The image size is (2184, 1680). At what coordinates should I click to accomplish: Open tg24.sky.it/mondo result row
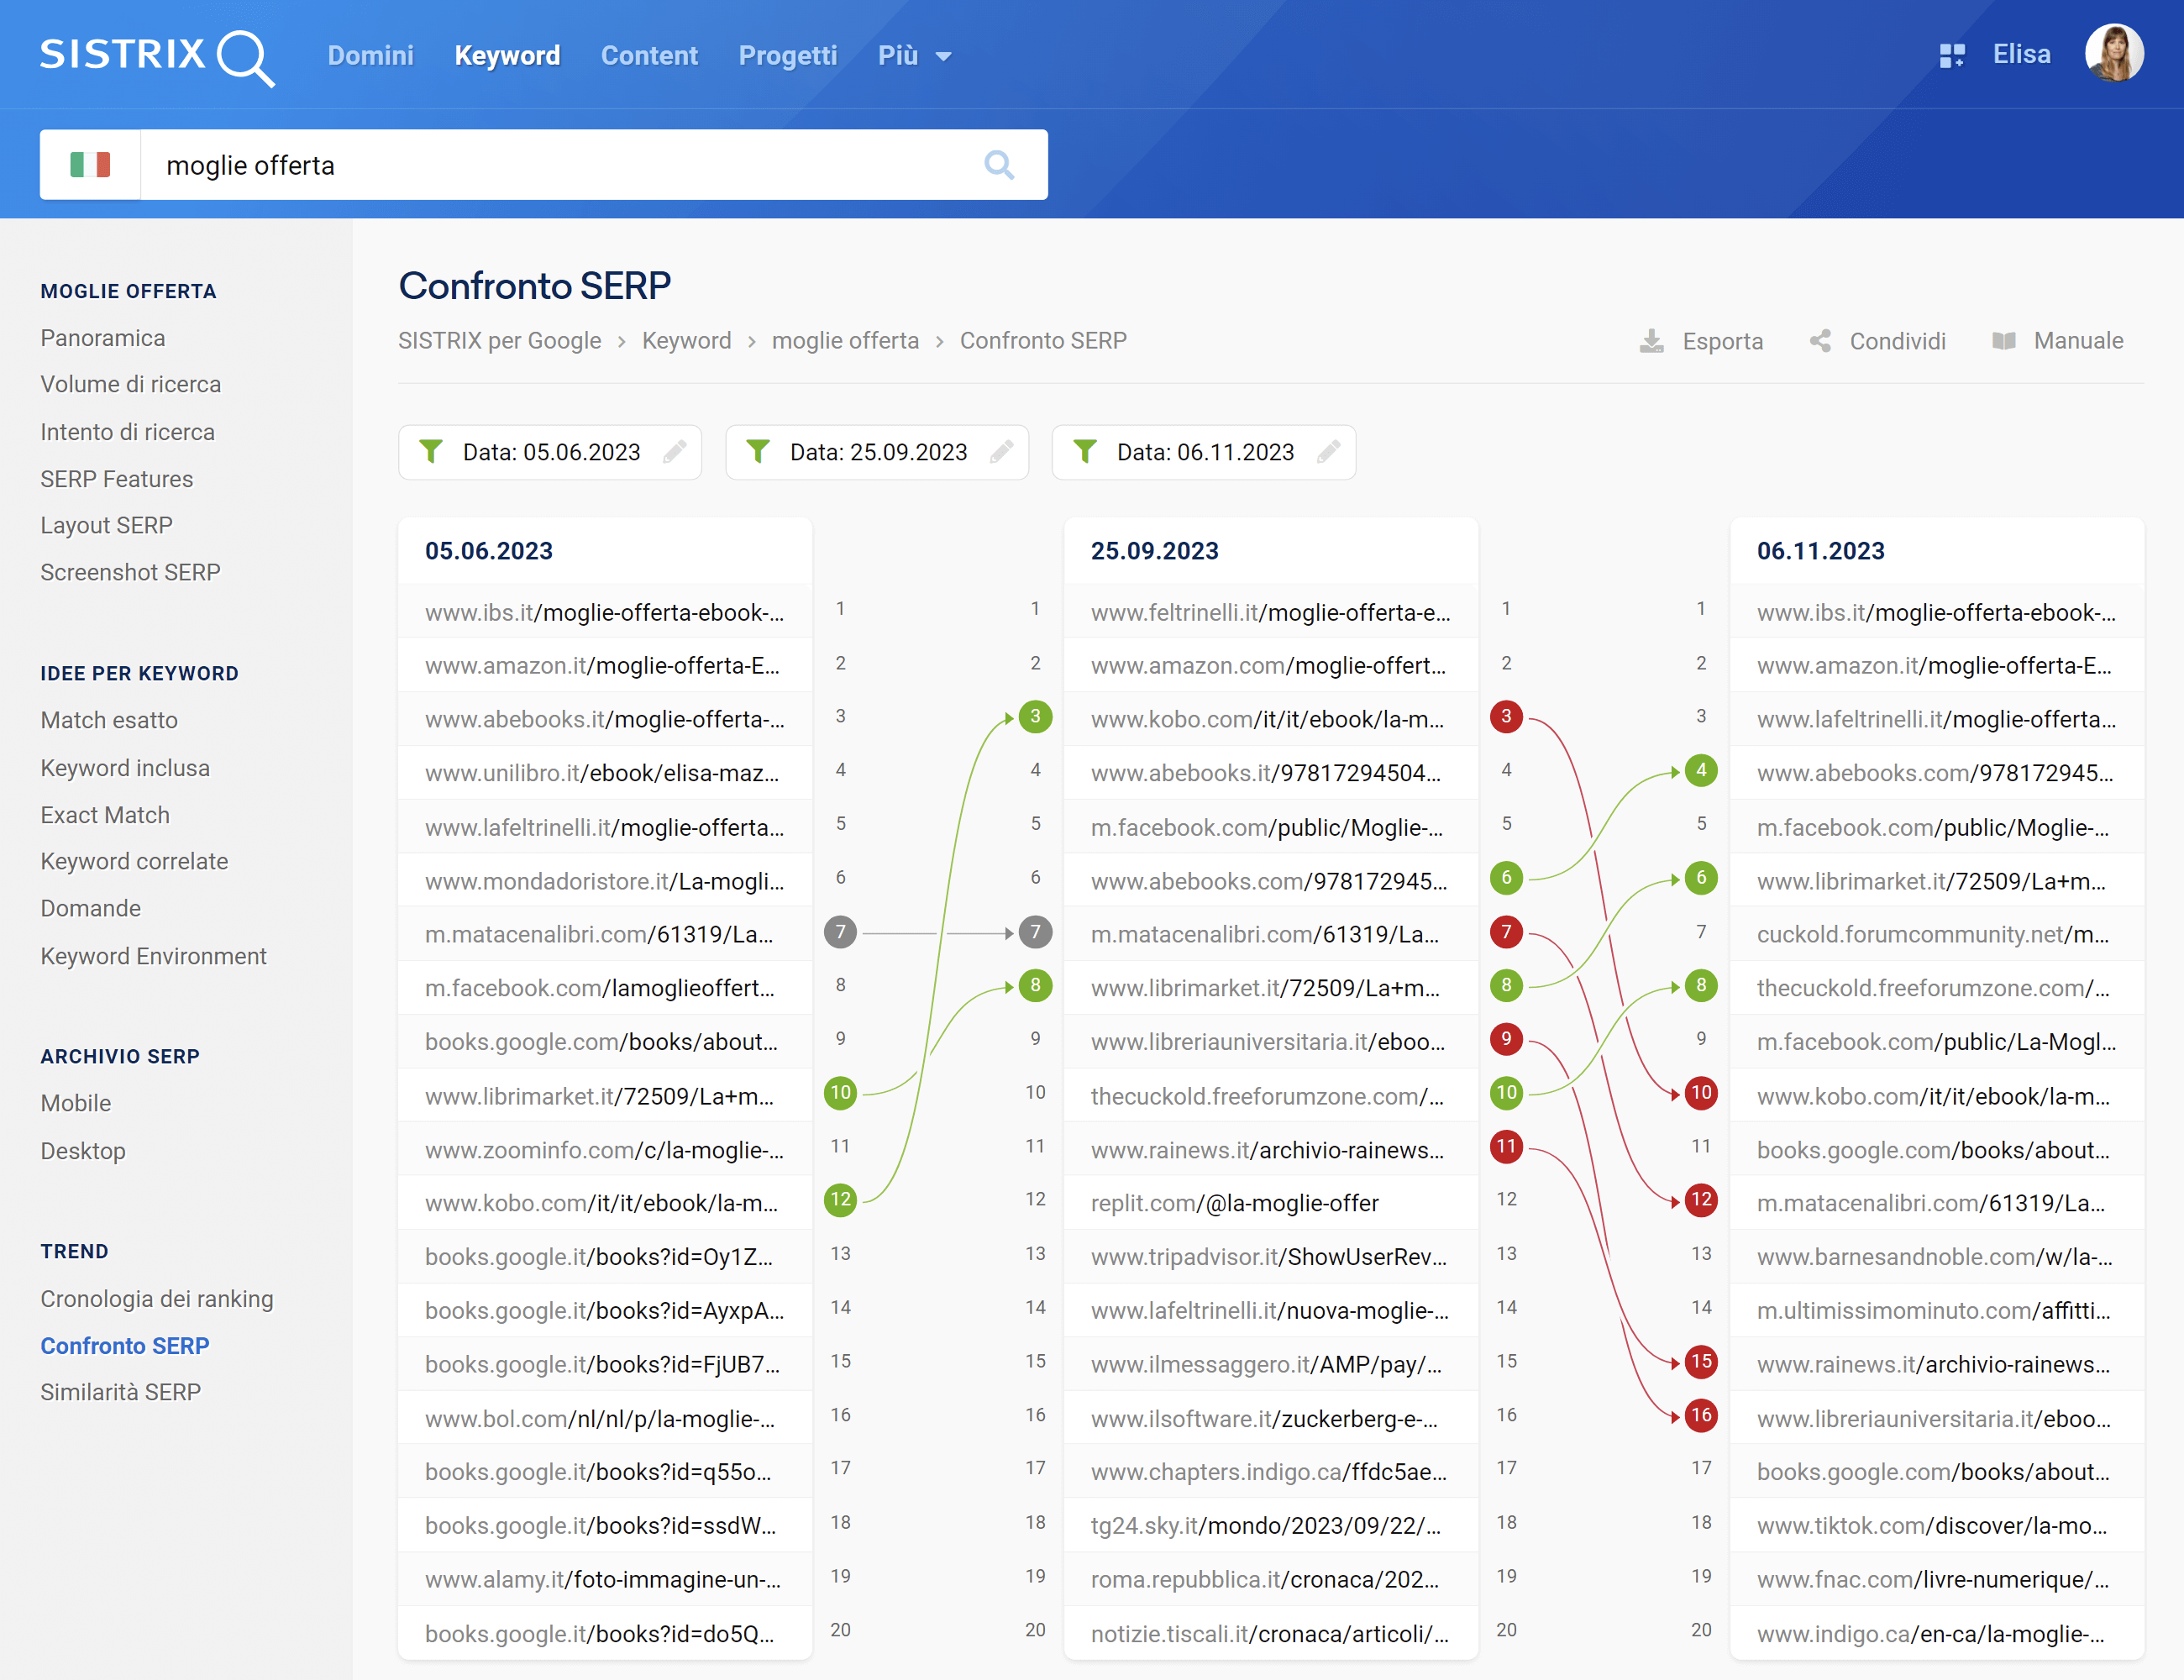[x=1271, y=1526]
